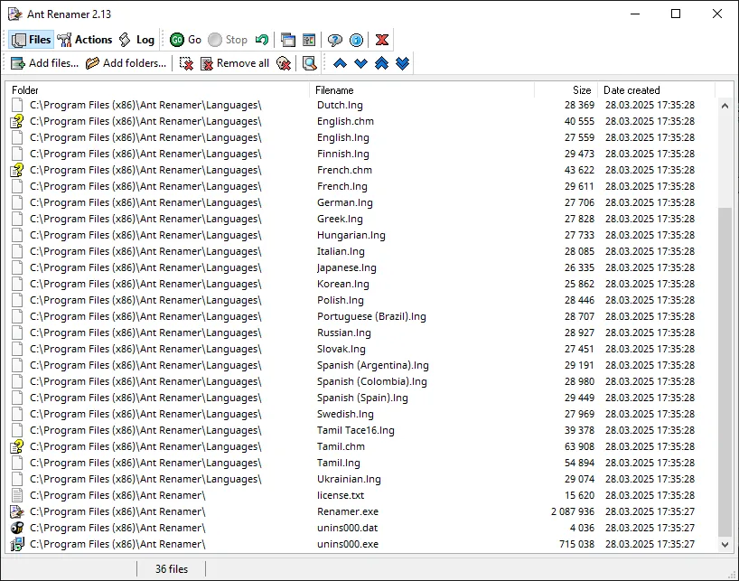739x581 pixels.
Task: Select the Files tab
Action: [x=32, y=39]
